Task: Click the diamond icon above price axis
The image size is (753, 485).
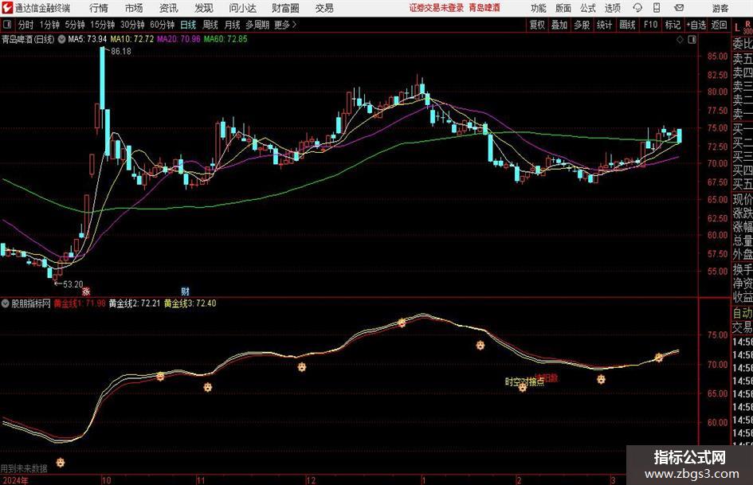Action: (680, 40)
